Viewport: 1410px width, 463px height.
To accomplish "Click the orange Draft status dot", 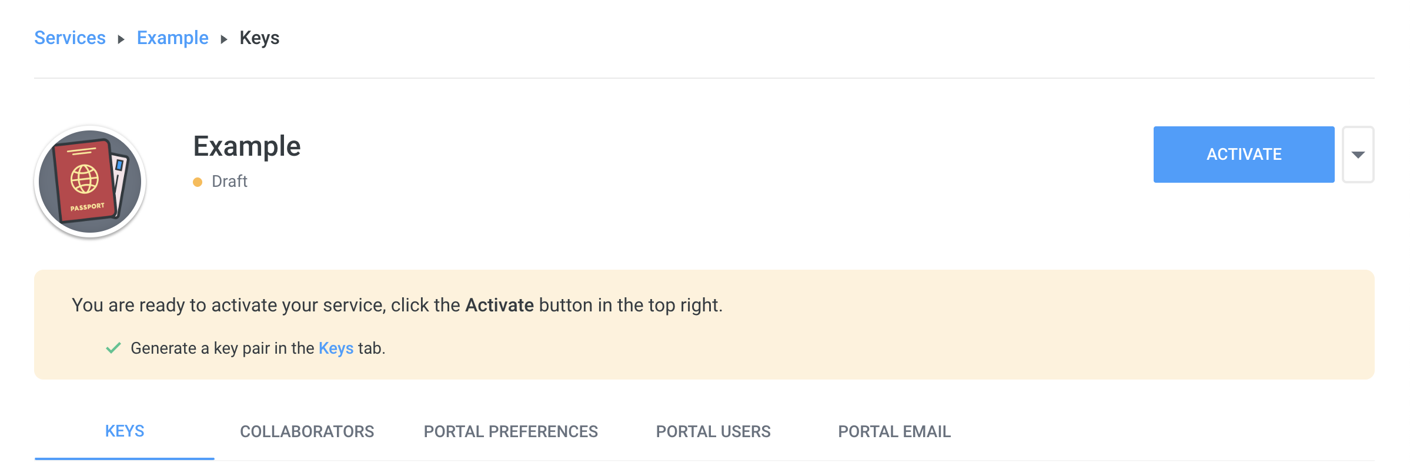I will coord(198,182).
